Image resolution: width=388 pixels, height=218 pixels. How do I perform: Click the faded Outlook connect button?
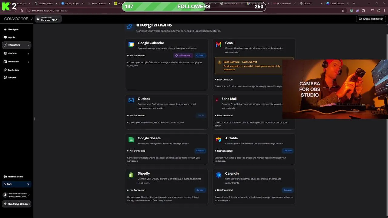pyautogui.click(x=201, y=115)
